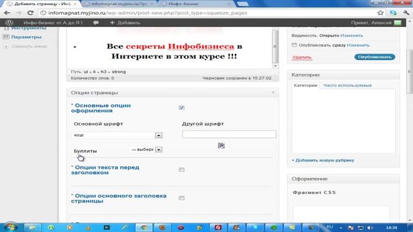Open WordPress logo menu in admin bar
The height and width of the screenshot is (232, 413).
[9, 23]
